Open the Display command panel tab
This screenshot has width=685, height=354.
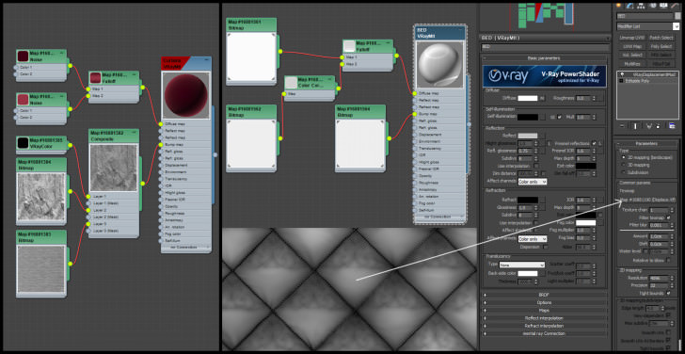pyautogui.click(x=663, y=6)
